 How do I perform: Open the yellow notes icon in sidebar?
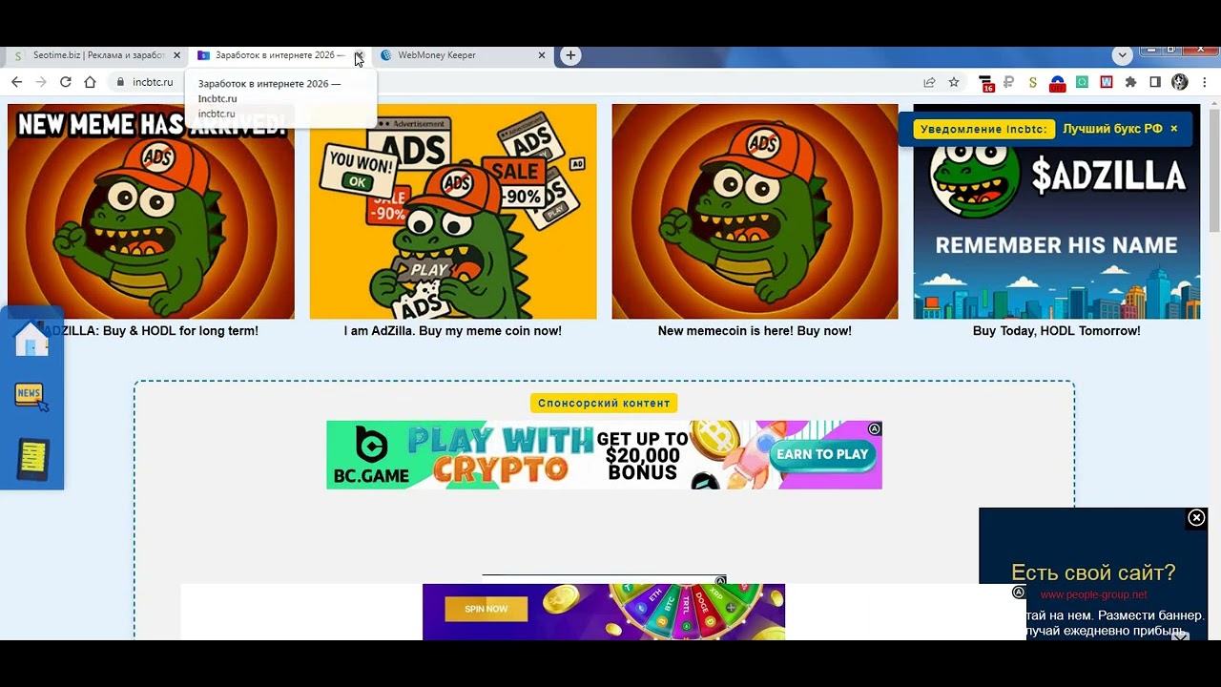32,460
